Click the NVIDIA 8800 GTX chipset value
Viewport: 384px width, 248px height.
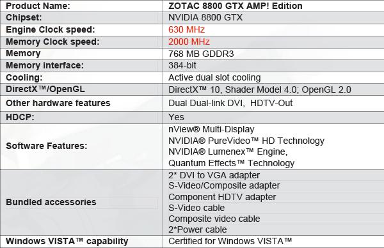coord(205,18)
